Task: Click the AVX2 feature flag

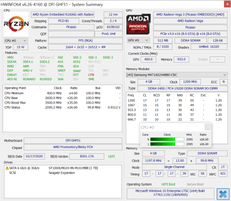Action: pyautogui.click(x=77, y=62)
